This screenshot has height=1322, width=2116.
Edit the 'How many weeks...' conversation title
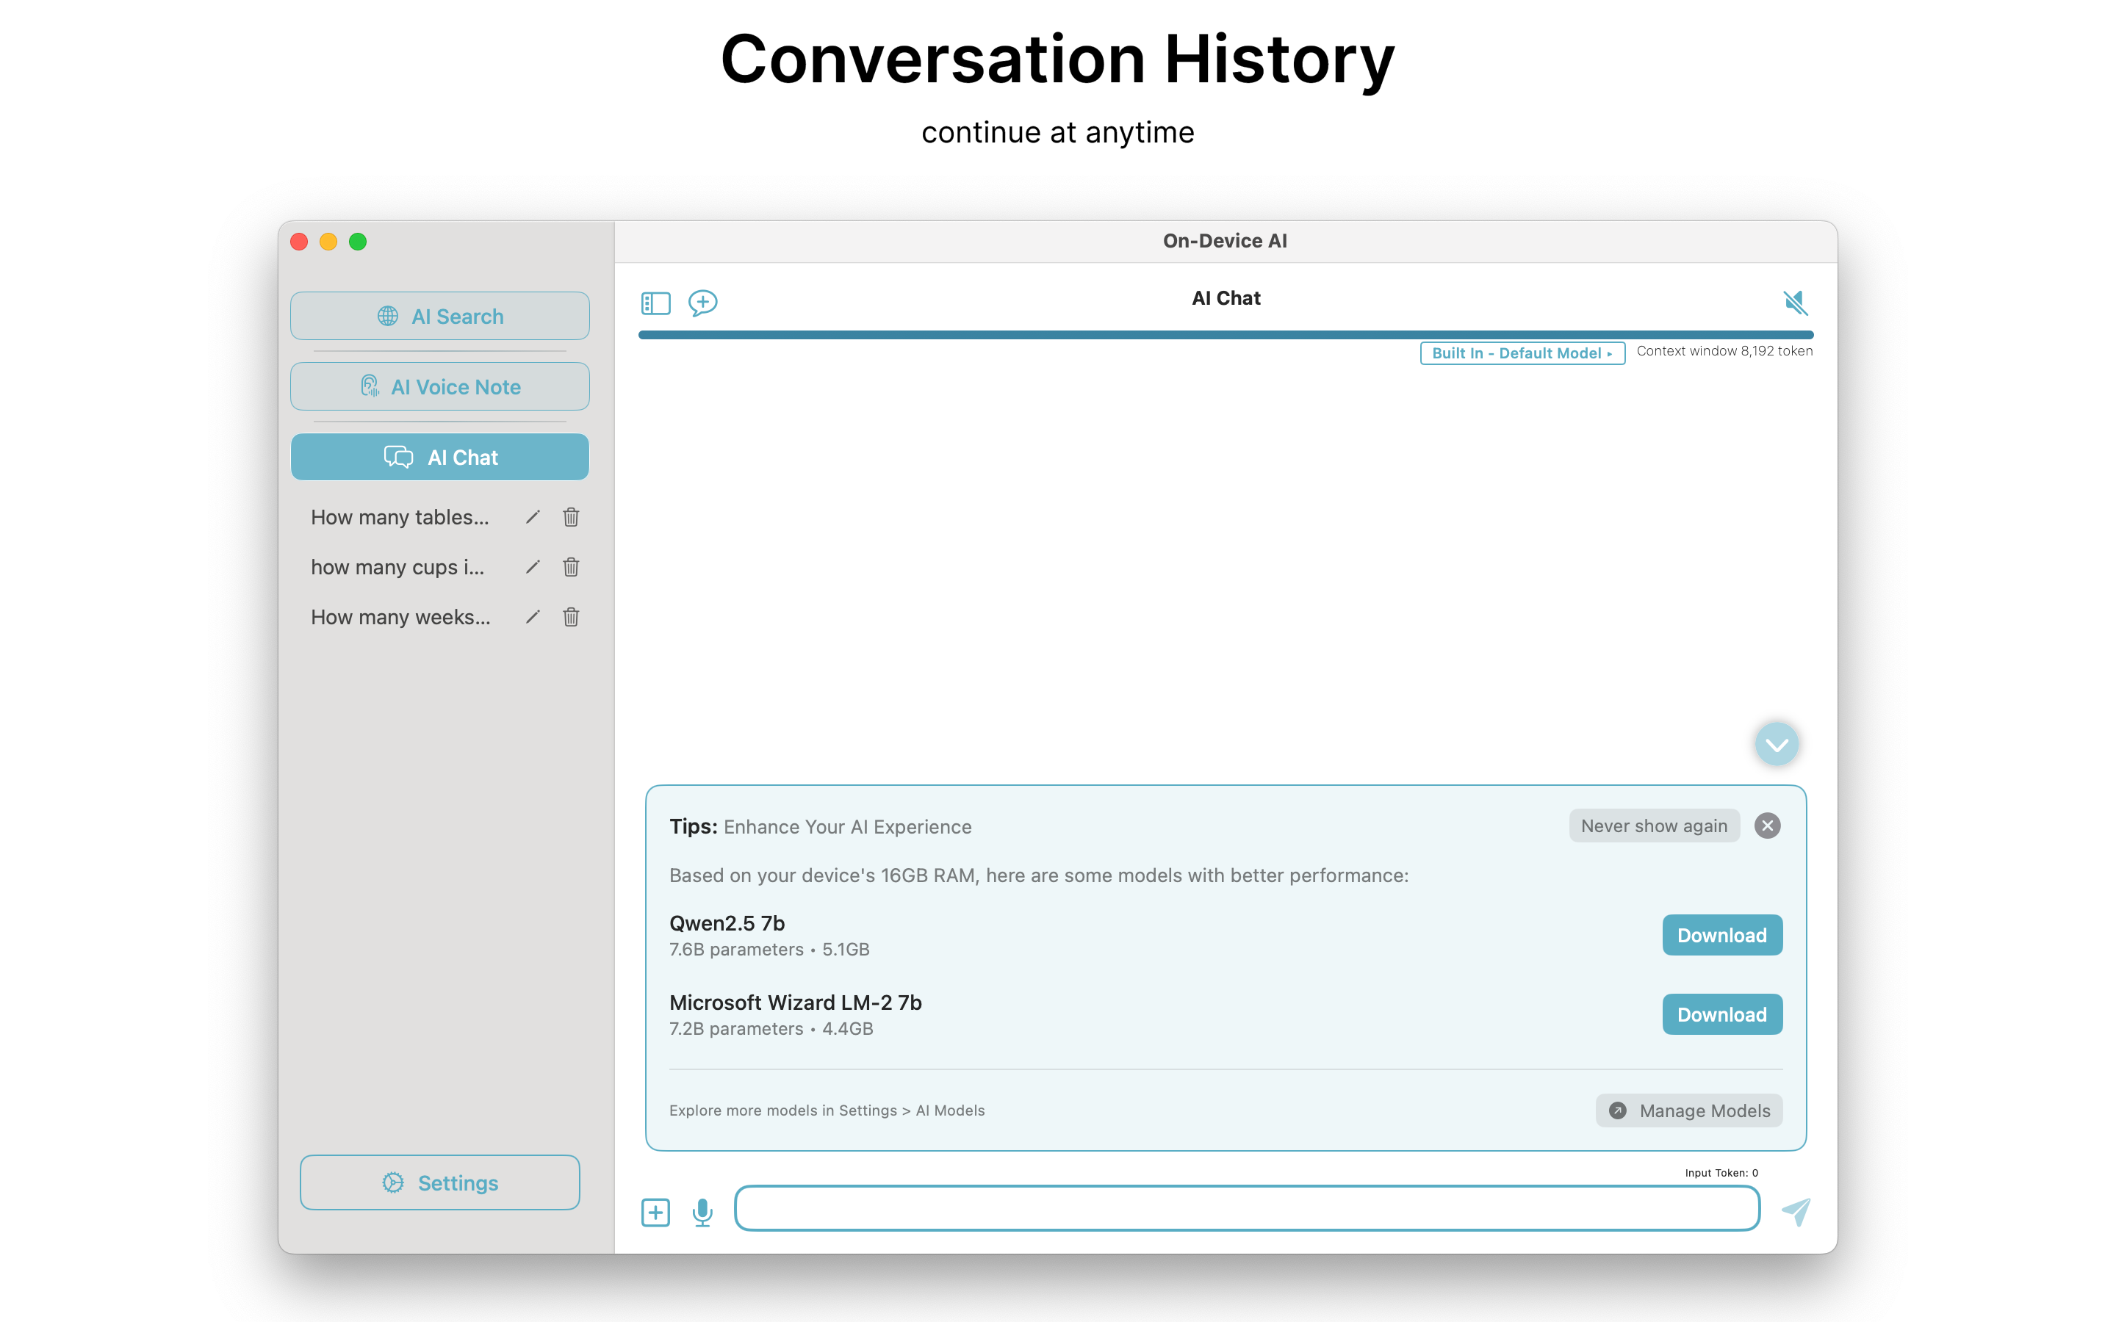533,616
